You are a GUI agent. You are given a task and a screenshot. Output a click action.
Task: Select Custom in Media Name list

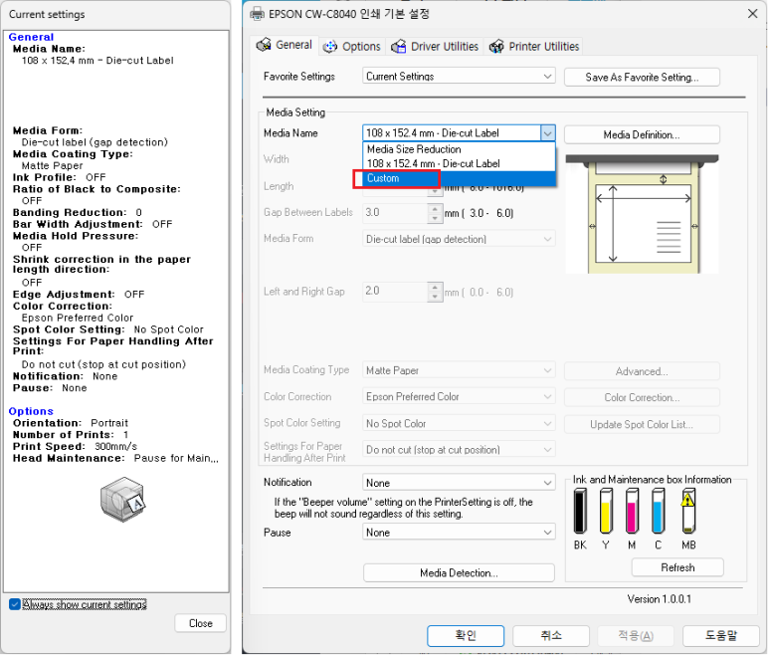459,178
